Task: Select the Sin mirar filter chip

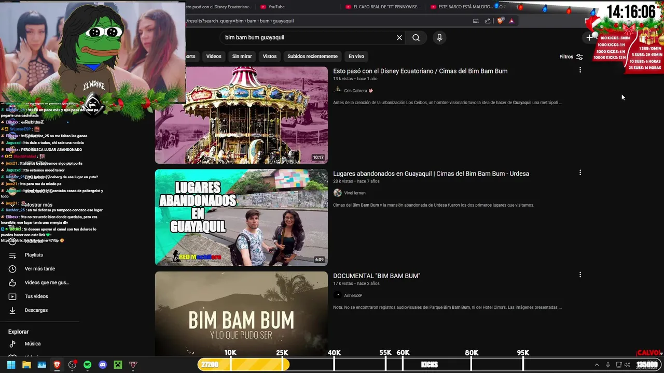Action: 242,56
